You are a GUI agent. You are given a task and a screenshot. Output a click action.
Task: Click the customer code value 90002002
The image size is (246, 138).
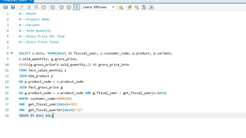[x=64, y=99]
